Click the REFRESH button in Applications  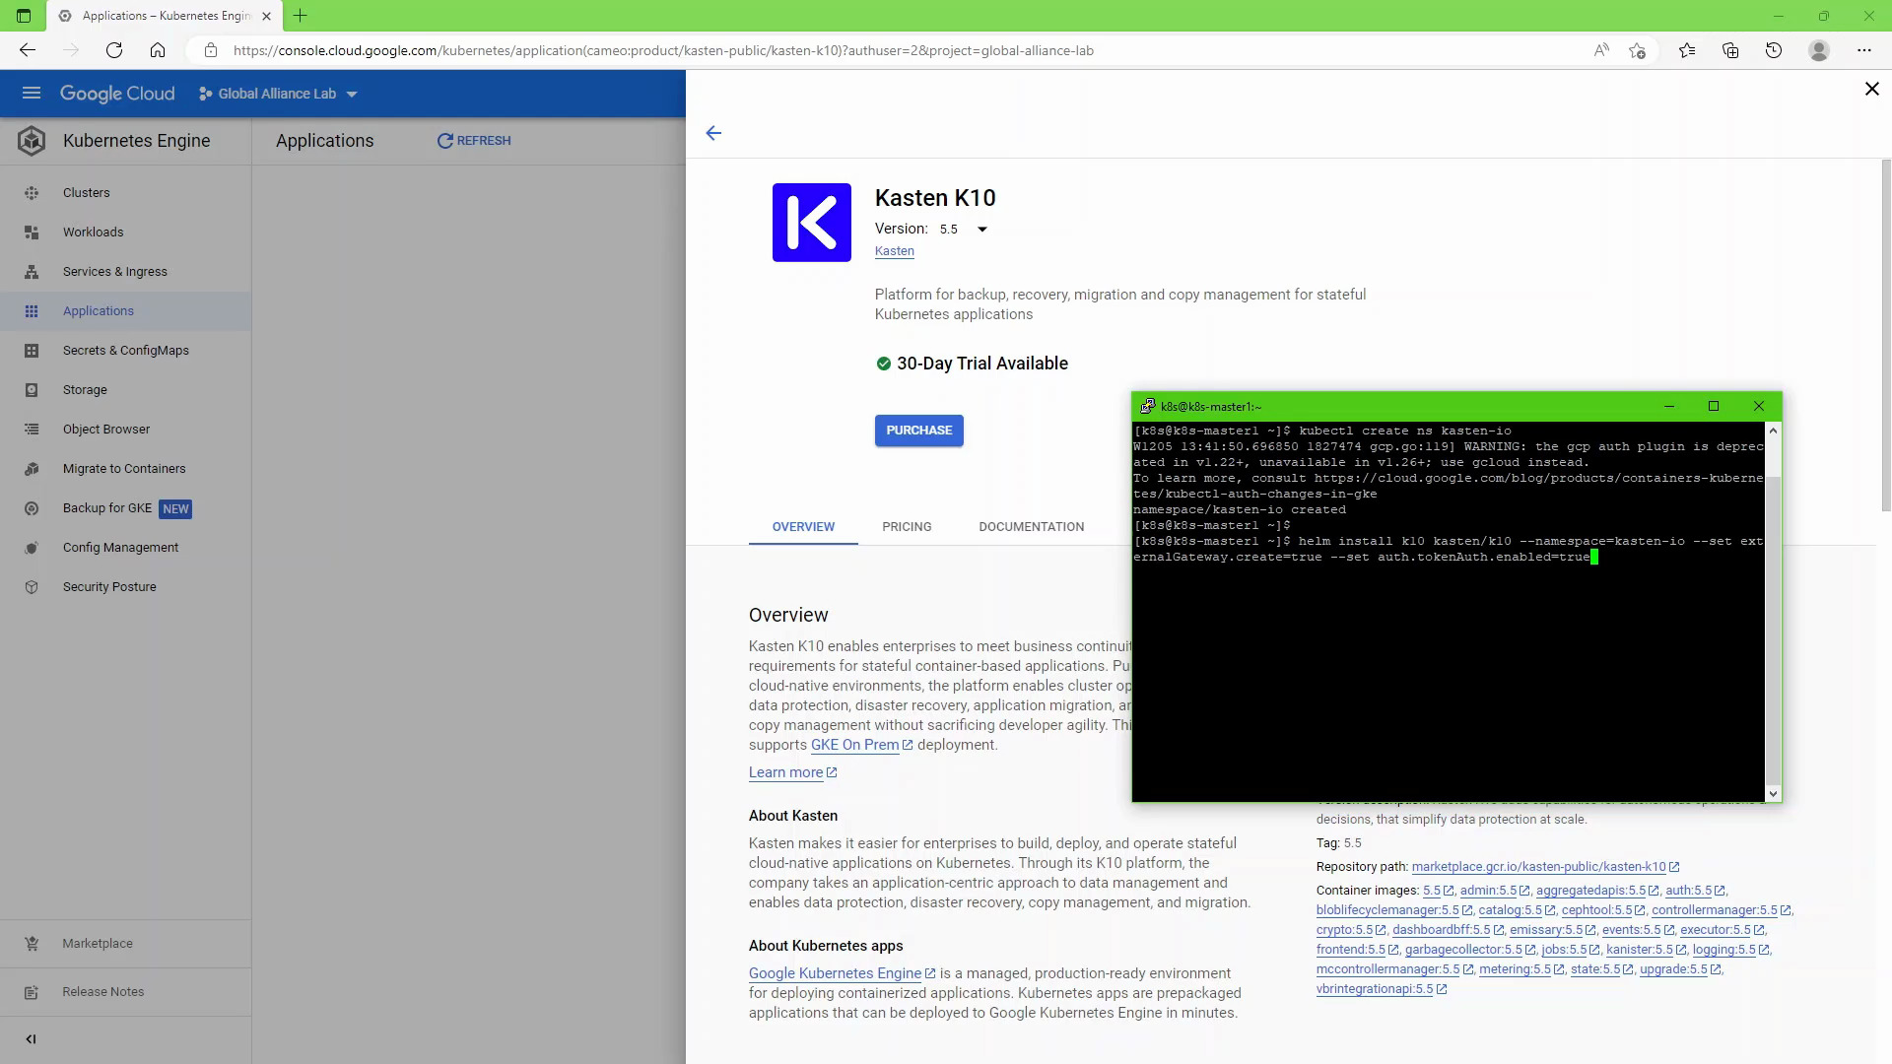(x=474, y=141)
